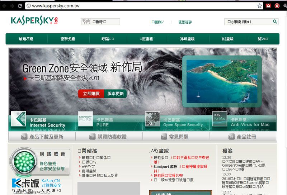Open the Open Space Security link
The image size is (287, 195).
(183, 122)
